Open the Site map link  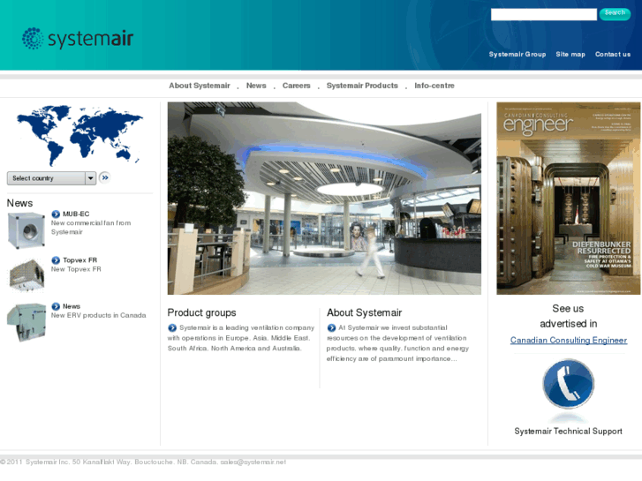click(x=570, y=55)
